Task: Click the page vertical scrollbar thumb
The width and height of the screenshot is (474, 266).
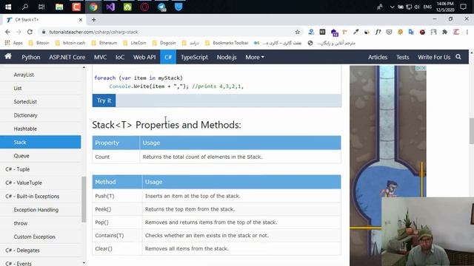Action: (x=471, y=131)
